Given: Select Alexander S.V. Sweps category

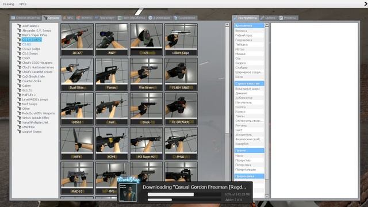Looking at the screenshot, I should tap(37, 30).
